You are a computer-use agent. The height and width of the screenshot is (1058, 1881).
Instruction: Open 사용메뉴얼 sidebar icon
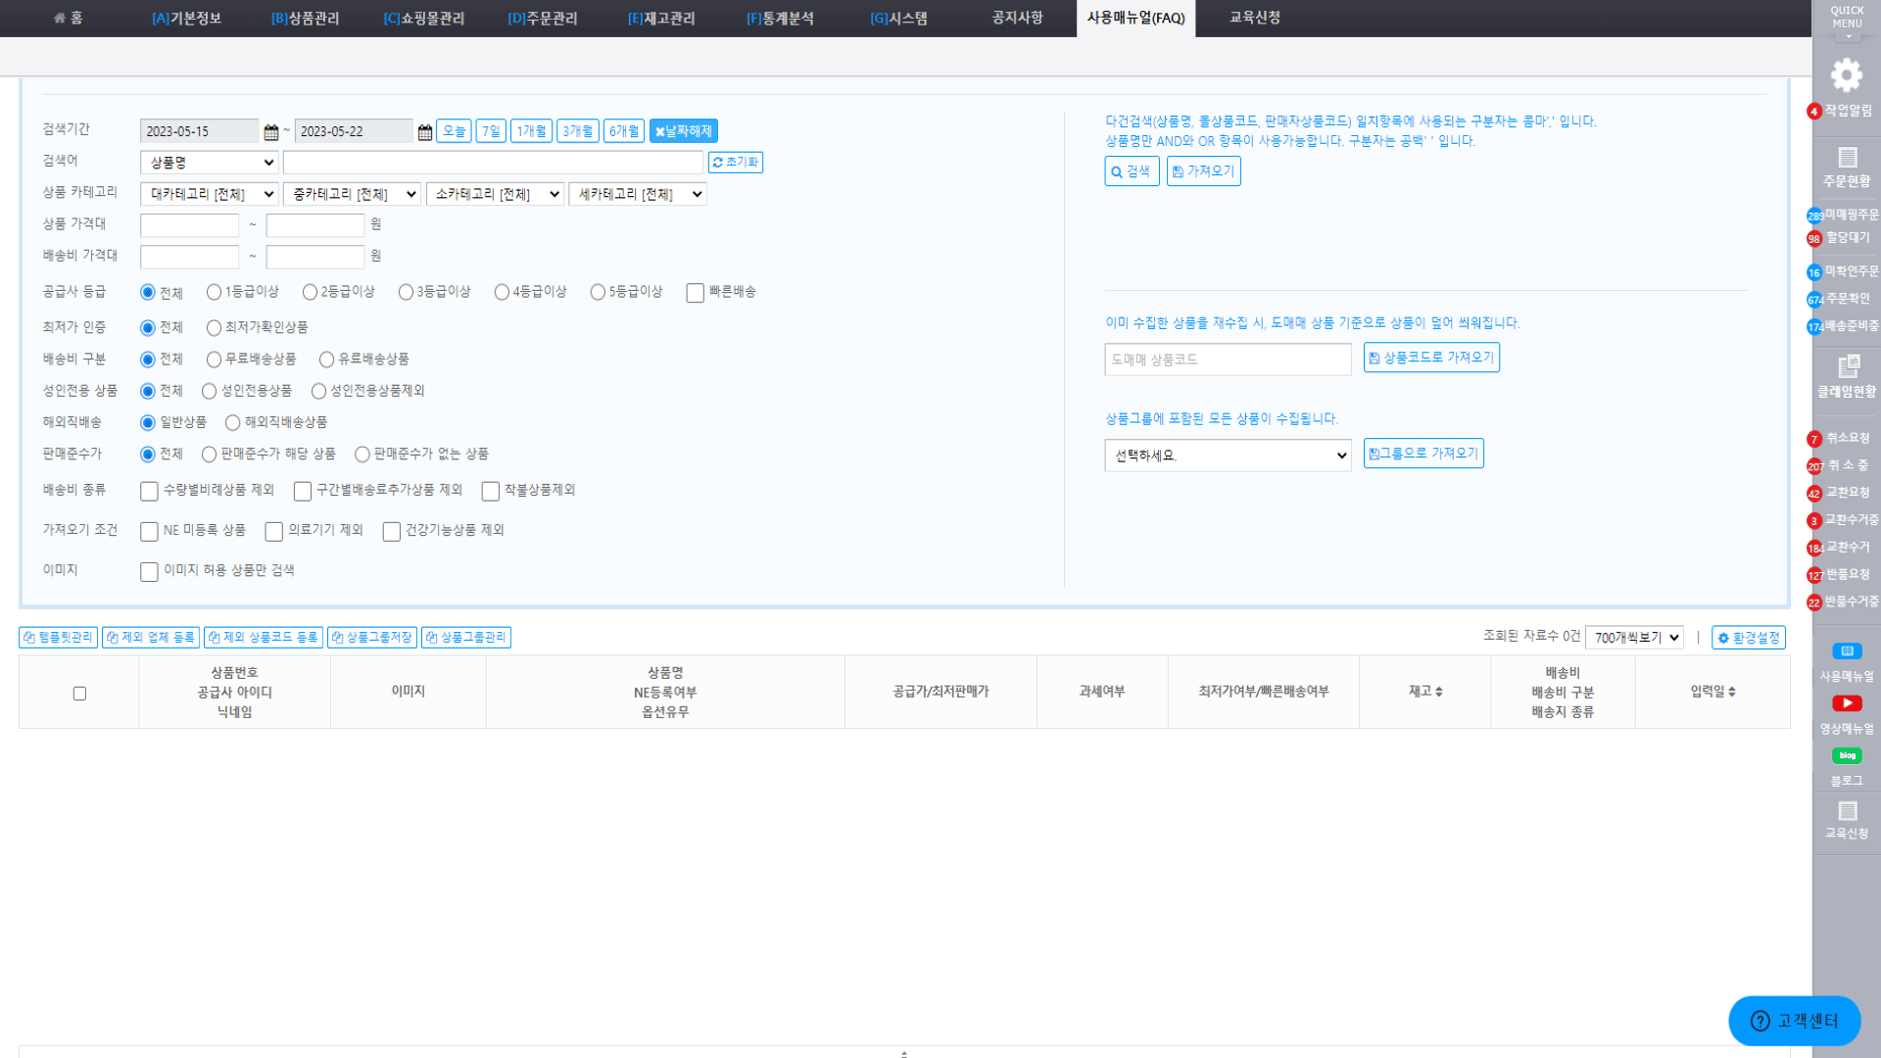1847,651
